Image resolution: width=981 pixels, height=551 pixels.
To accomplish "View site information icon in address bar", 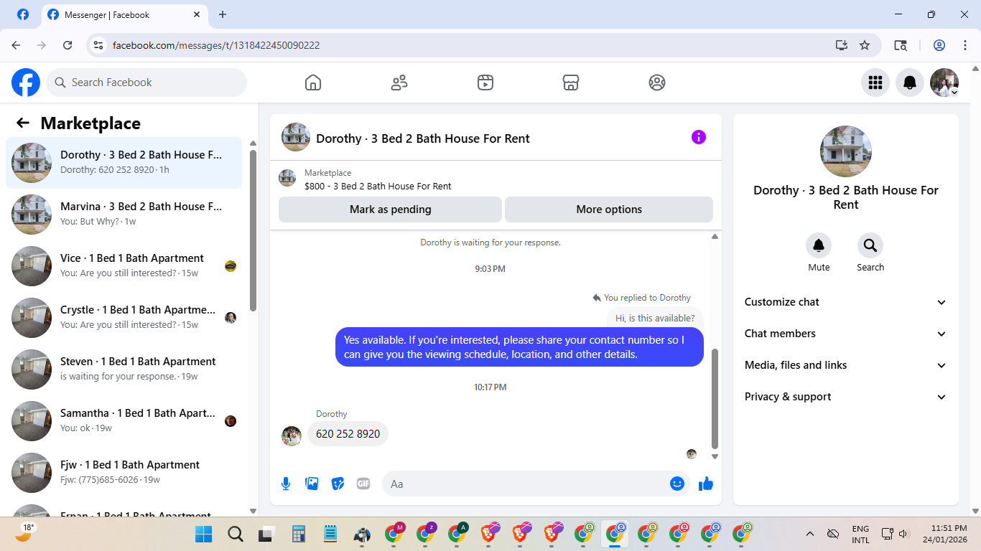I will coord(99,45).
